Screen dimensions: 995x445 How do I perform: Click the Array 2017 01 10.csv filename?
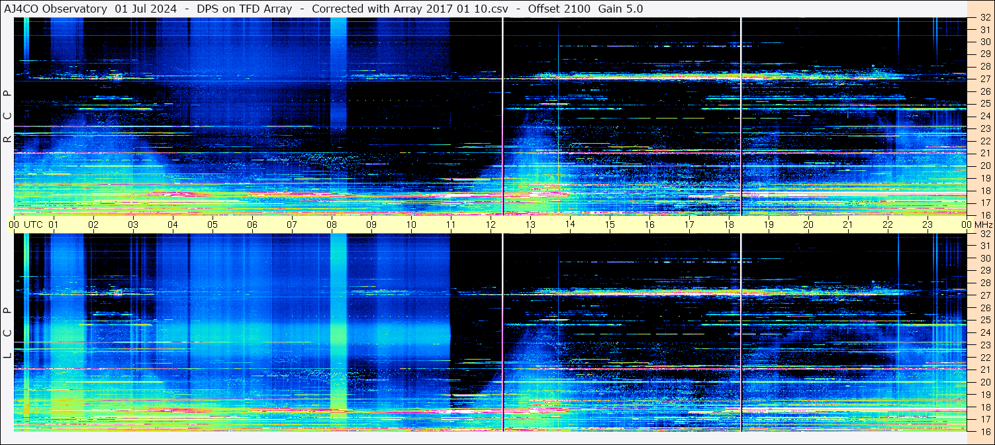[x=443, y=9]
